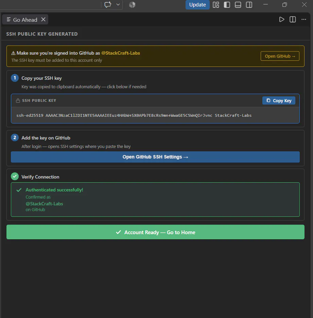
Task: Click the Authenticated successfully! message
Action: 54,190
